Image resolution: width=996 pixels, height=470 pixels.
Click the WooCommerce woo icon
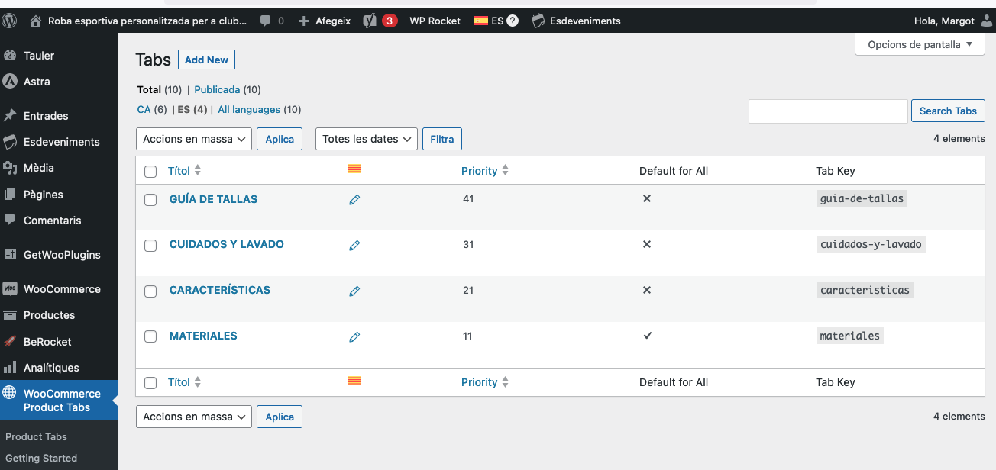[x=10, y=288]
